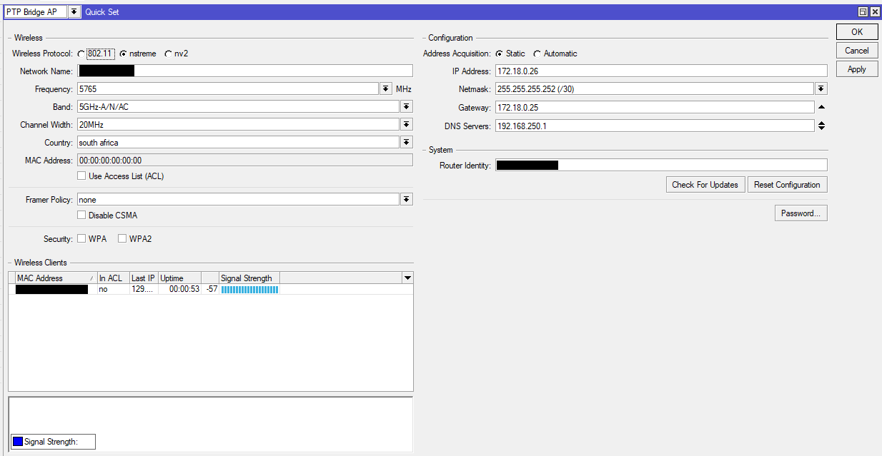Collapse the Gateway field with up arrow
This screenshot has width=882, height=456.
click(x=821, y=107)
